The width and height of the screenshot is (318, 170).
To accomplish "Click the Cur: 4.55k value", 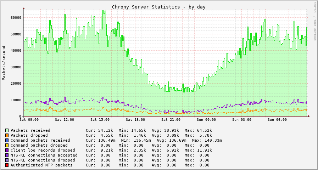I will (99, 135).
